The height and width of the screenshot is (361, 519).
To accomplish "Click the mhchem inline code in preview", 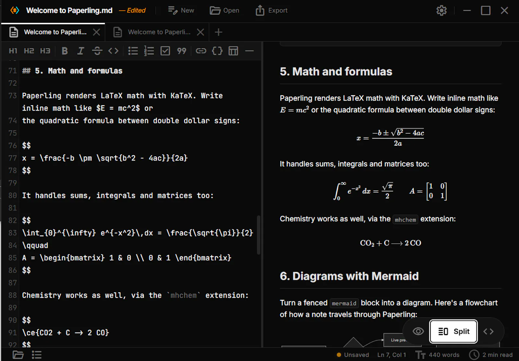I will point(405,220).
